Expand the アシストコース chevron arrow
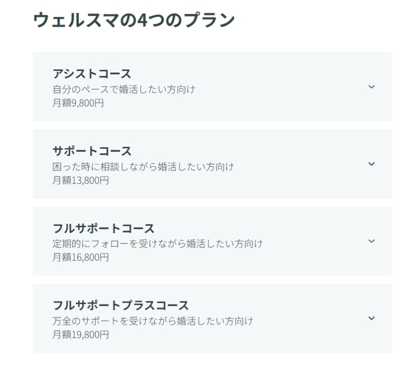The height and width of the screenshot is (367, 402). click(371, 87)
